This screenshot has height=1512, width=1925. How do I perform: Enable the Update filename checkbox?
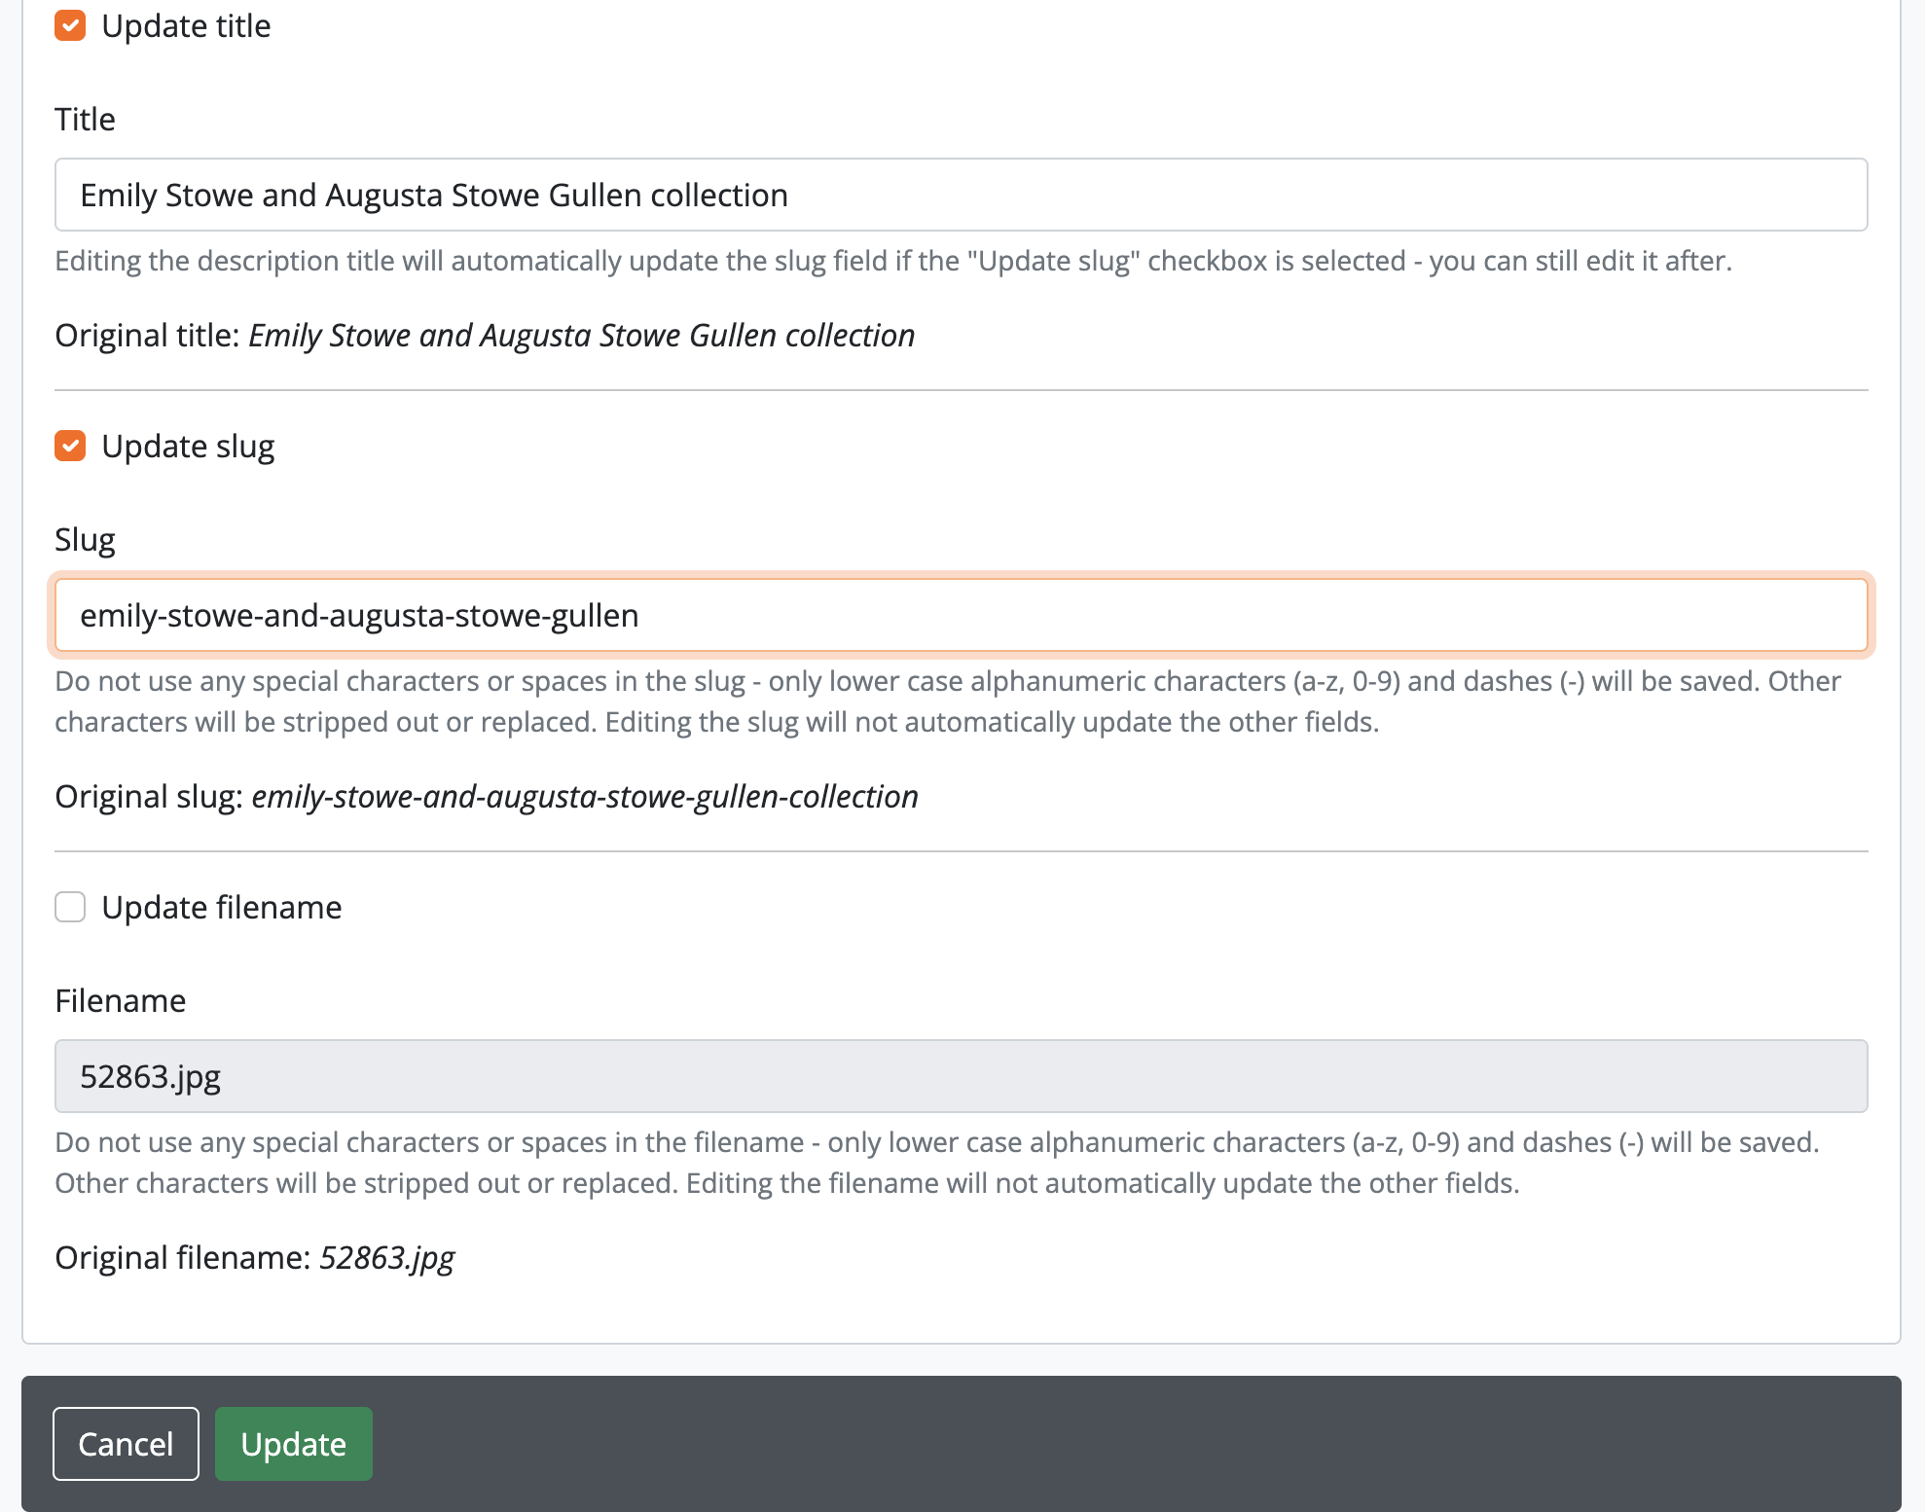[x=70, y=907]
